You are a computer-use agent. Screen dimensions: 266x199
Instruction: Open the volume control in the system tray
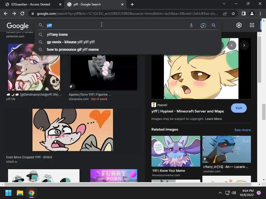pos(234,193)
